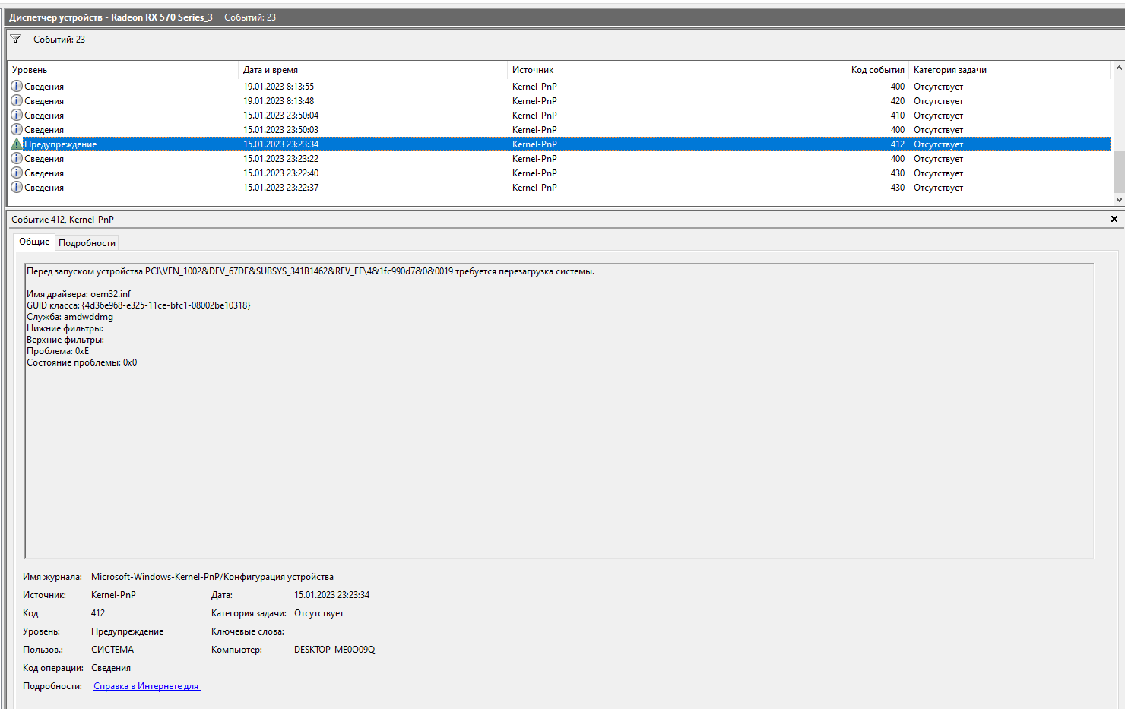Switch to the Общие tab
Viewport: 1125px width, 709px height.
[x=34, y=242]
